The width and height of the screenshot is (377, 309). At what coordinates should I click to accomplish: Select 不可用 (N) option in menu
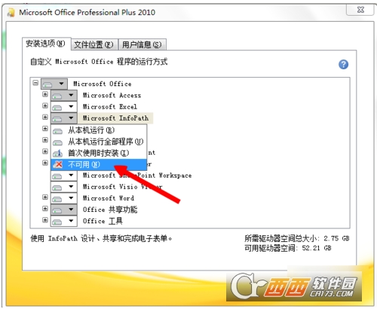[x=99, y=164]
